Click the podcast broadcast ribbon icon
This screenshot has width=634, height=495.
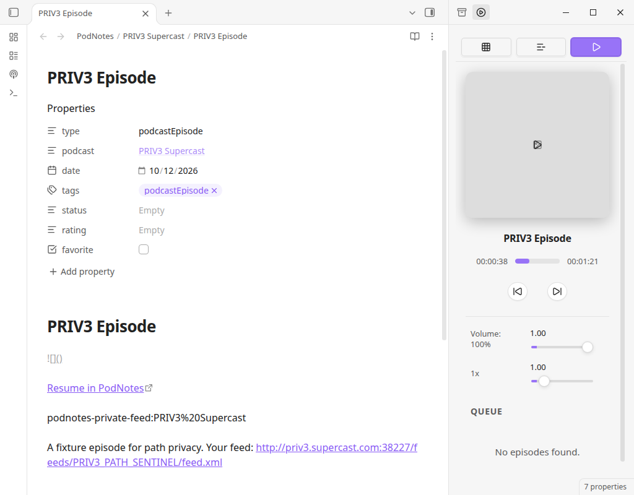pyautogui.click(x=14, y=74)
